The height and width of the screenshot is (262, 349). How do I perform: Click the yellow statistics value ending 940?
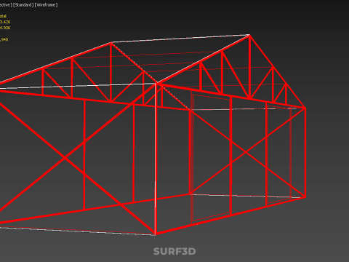[4, 39]
